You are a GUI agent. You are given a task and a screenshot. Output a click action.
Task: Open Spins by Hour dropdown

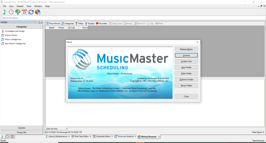coord(56,129)
